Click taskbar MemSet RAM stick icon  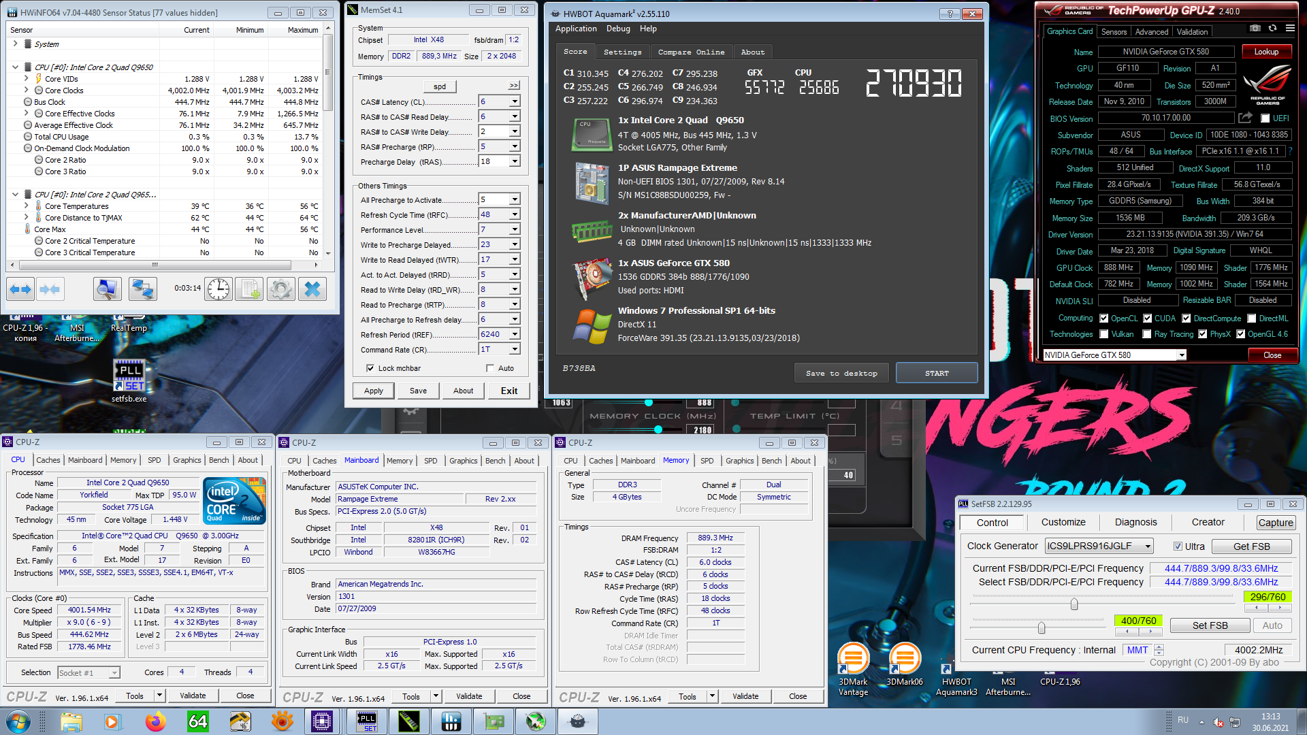point(410,721)
